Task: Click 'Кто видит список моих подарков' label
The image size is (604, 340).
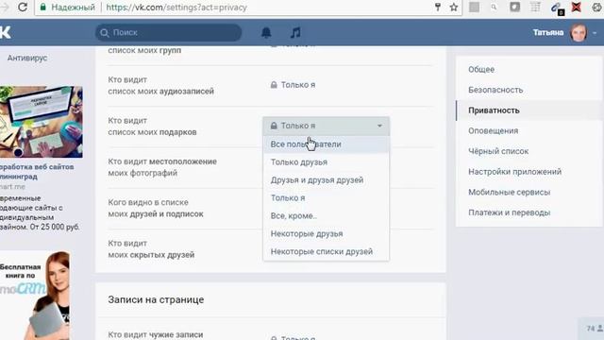Action: 152,126
